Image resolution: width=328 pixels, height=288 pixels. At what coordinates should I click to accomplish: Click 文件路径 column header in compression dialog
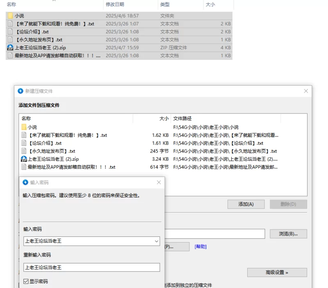182,118
